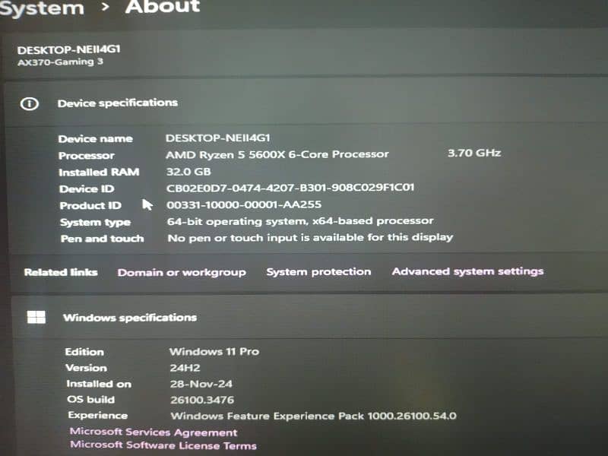Click the Device ID label
The width and height of the screenshot is (608, 456).
pos(87,188)
